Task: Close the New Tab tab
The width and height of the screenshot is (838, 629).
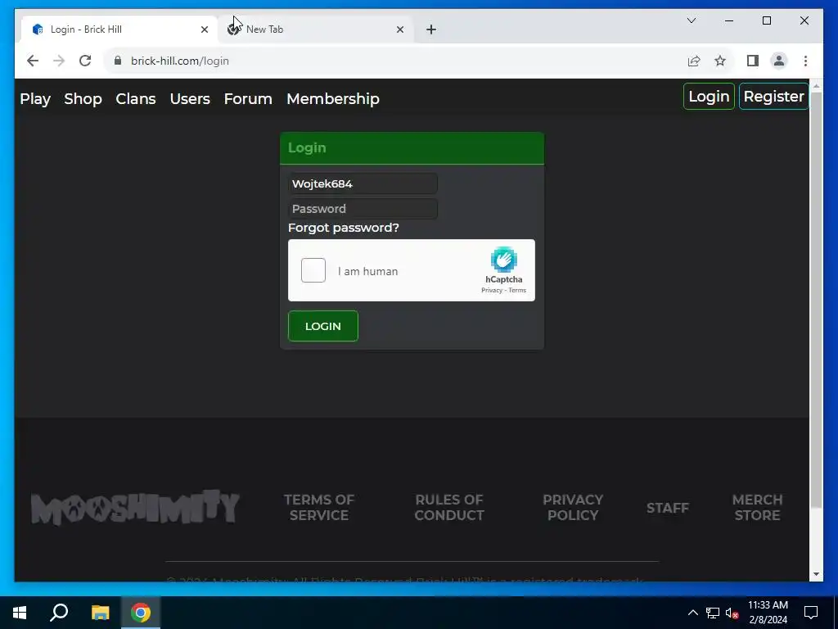Action: point(399,29)
